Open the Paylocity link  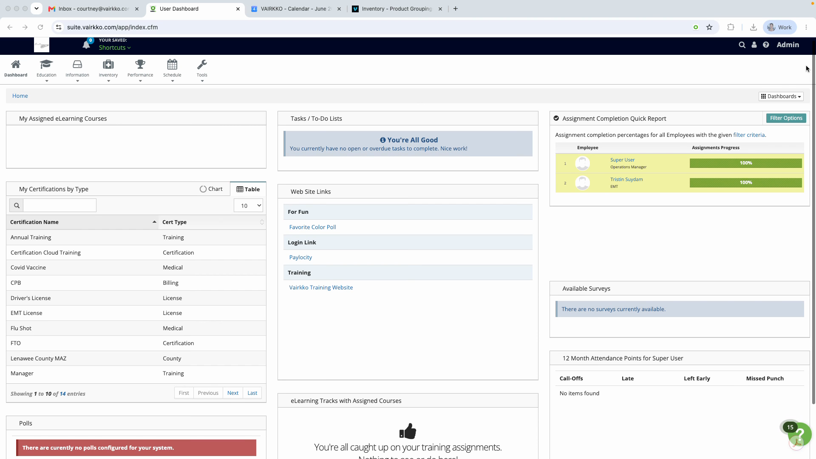tap(300, 258)
